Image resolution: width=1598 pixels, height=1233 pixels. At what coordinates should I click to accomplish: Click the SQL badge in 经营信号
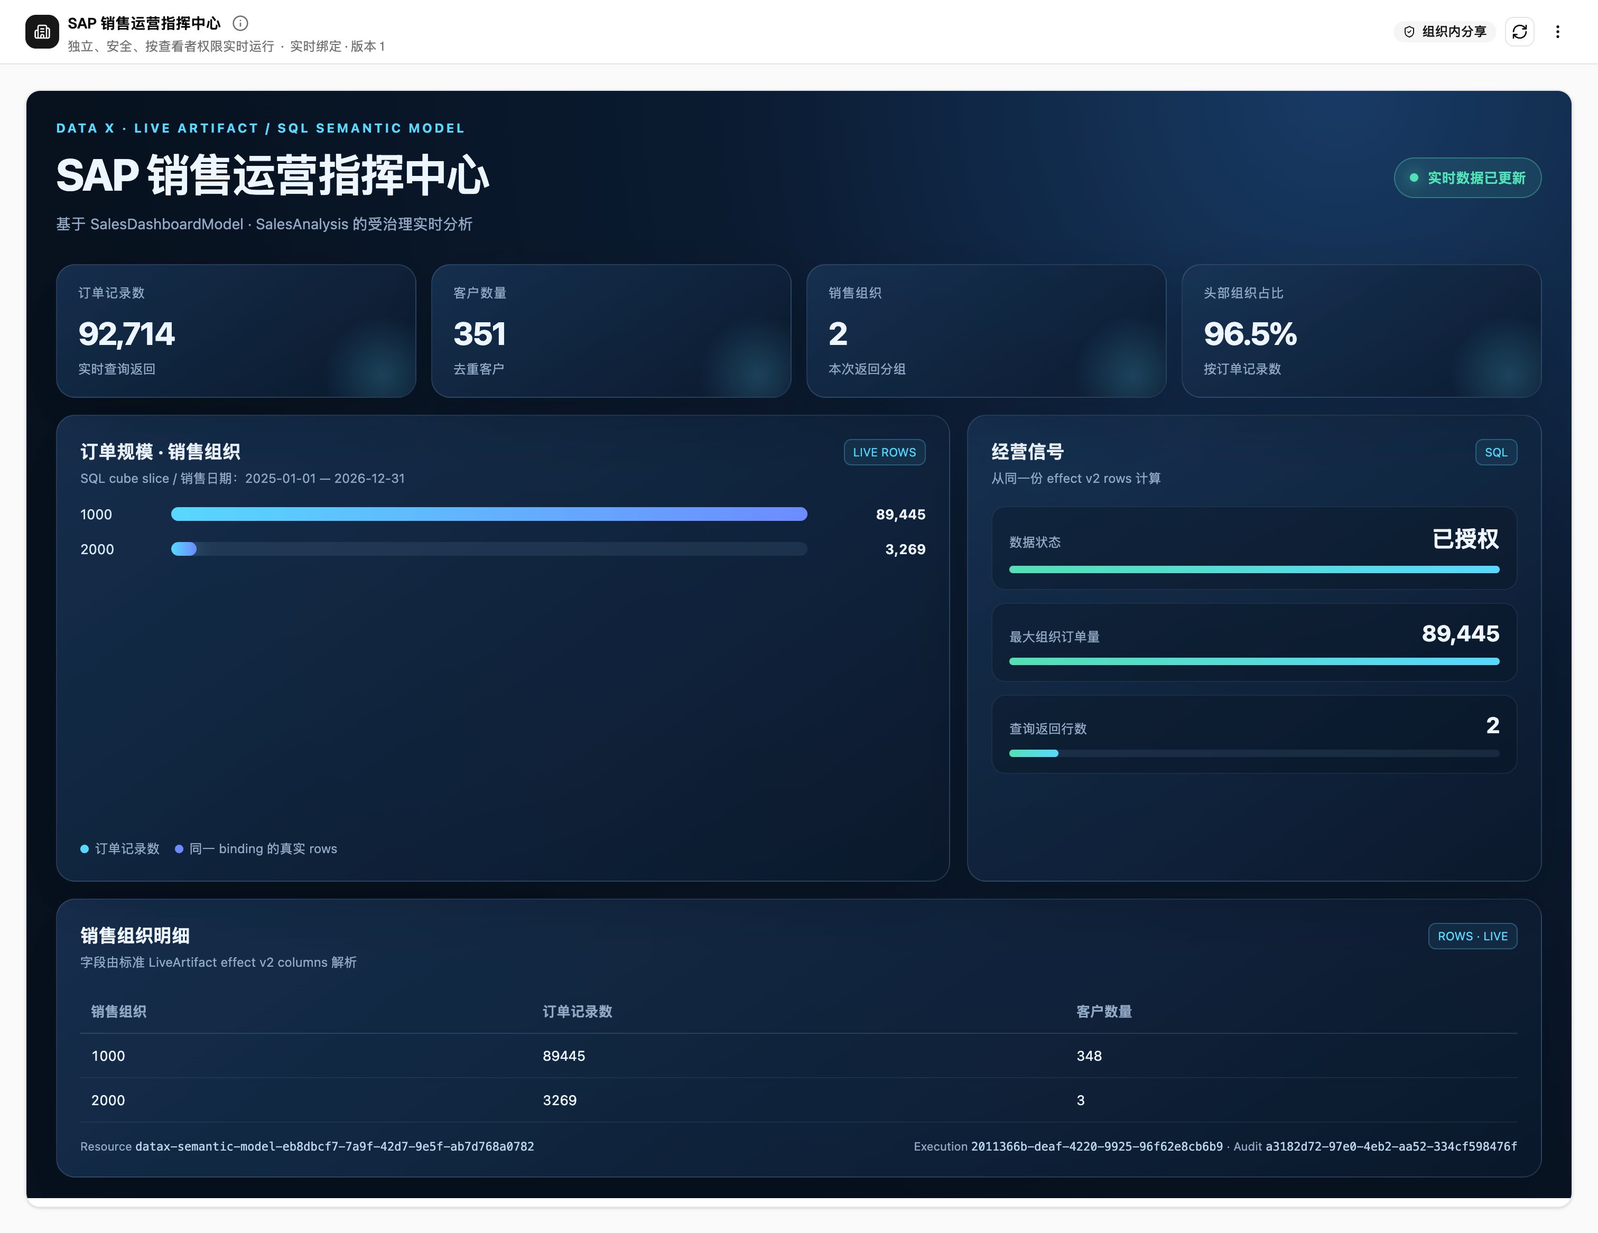click(x=1495, y=452)
